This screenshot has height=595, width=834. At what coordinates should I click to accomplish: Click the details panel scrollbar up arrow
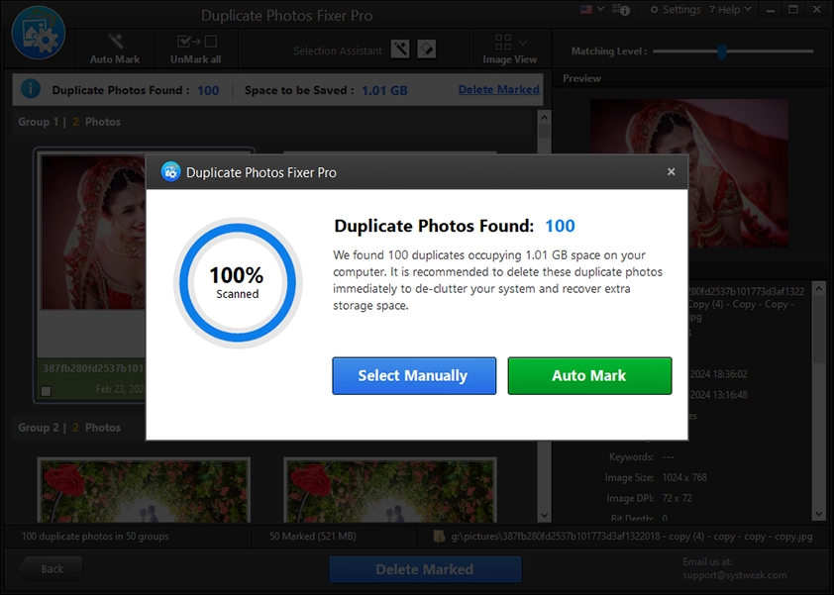point(819,288)
